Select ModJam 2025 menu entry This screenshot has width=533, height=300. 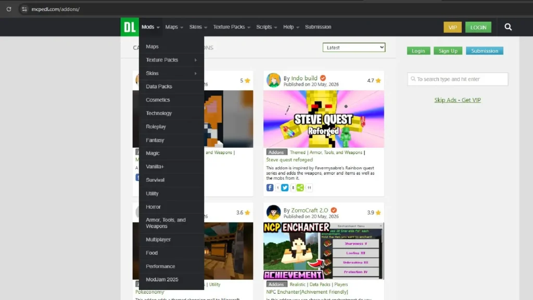pyautogui.click(x=171, y=280)
